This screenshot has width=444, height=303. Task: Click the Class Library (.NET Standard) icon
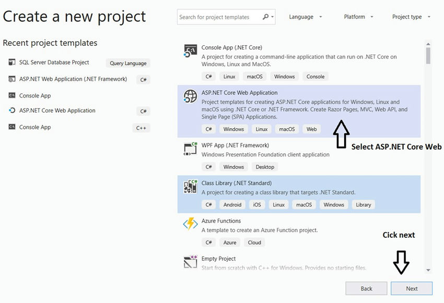(190, 187)
